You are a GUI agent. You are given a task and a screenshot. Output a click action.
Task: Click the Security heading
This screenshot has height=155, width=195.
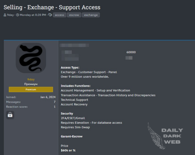(67, 114)
